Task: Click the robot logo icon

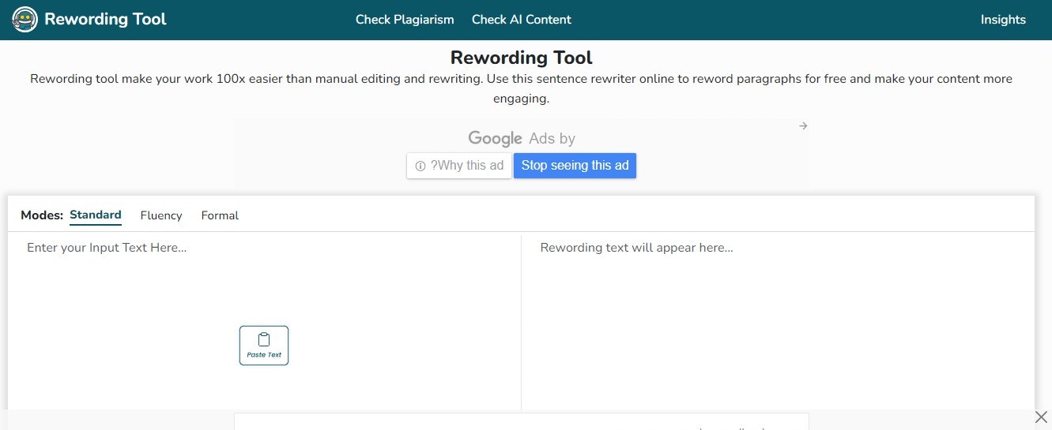Action: click(25, 20)
